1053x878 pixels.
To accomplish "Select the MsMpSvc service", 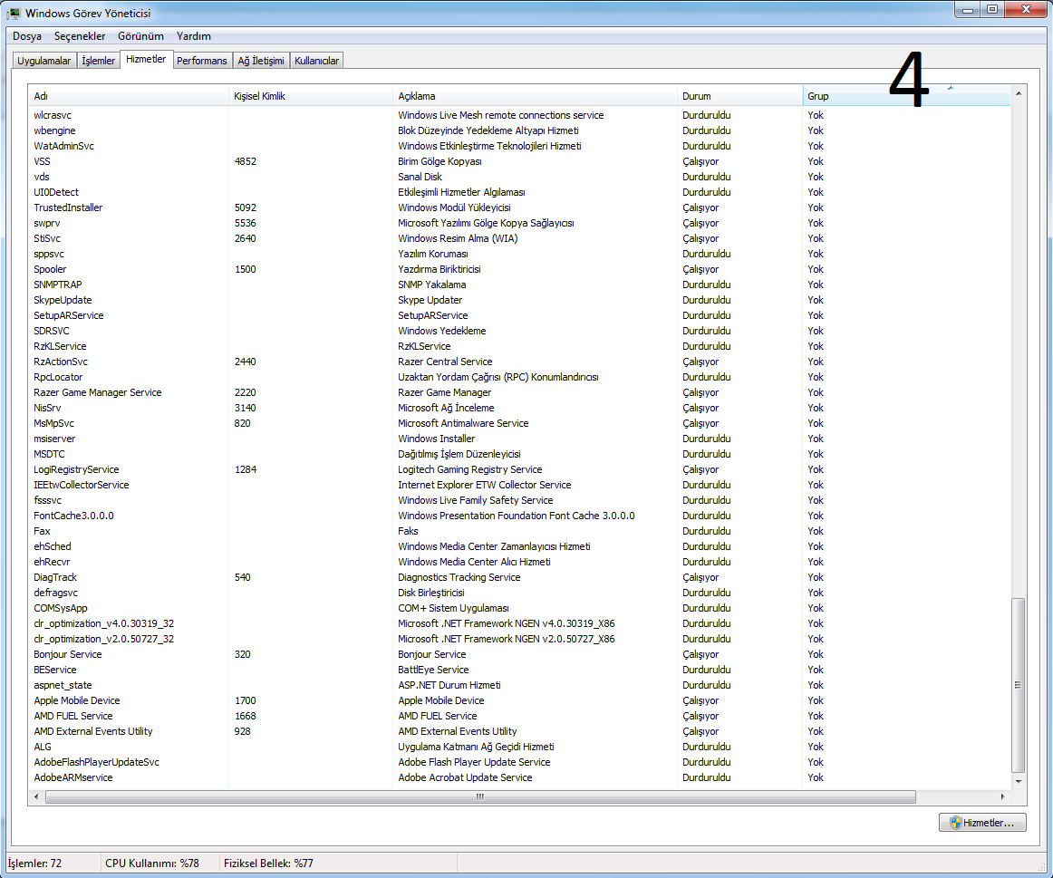I will [53, 423].
